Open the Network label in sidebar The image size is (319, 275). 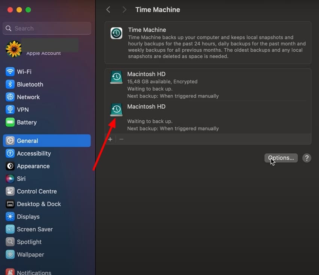(x=28, y=97)
